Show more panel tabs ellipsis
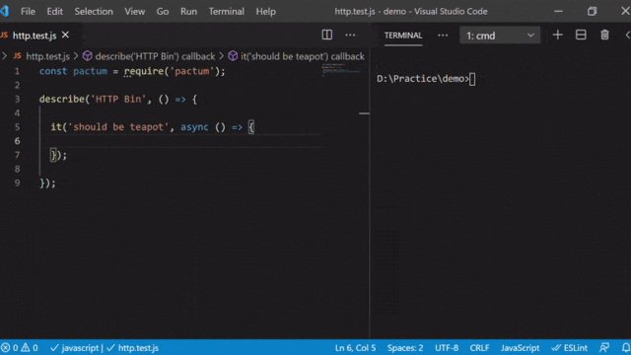The width and height of the screenshot is (631, 355). click(443, 35)
